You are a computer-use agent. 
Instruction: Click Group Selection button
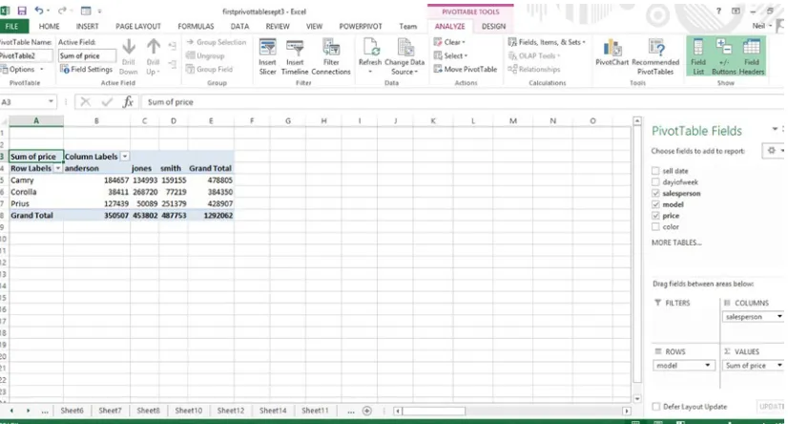(217, 42)
